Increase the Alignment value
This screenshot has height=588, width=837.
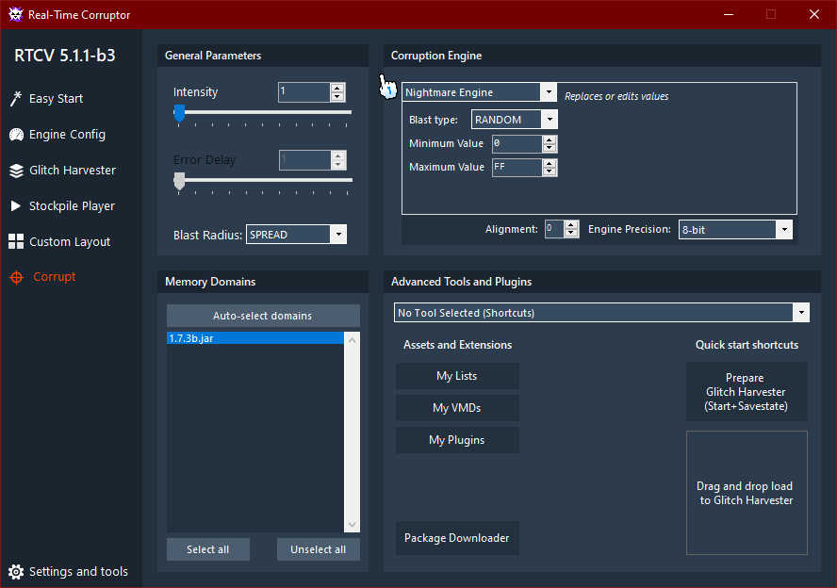pos(571,225)
